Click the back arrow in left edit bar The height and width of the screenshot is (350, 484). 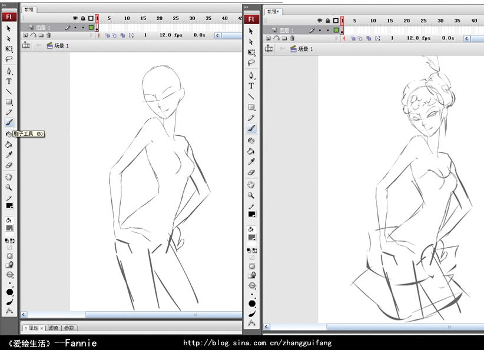39,45
